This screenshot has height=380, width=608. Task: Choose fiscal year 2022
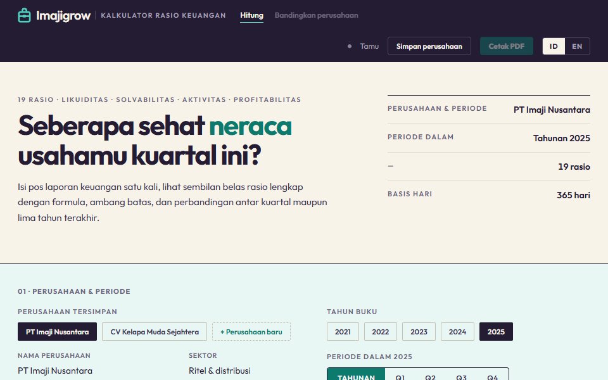[381, 331]
